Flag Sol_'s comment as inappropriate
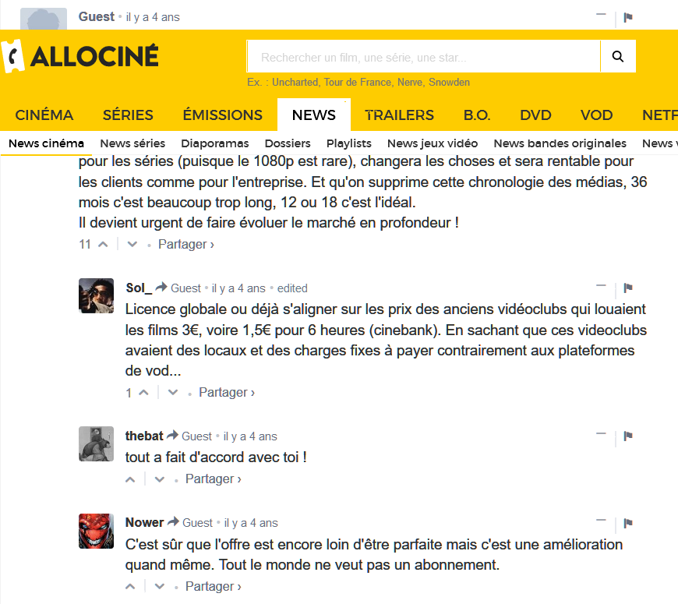Image resolution: width=678 pixels, height=604 pixels. [x=628, y=288]
